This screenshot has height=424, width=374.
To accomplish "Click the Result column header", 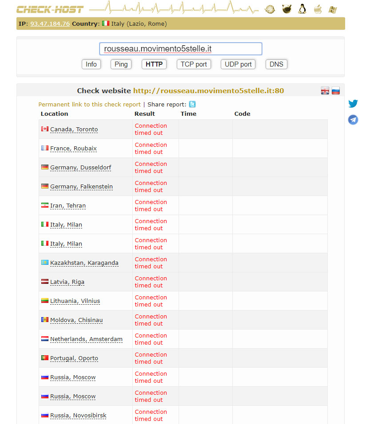I will pyautogui.click(x=145, y=114).
